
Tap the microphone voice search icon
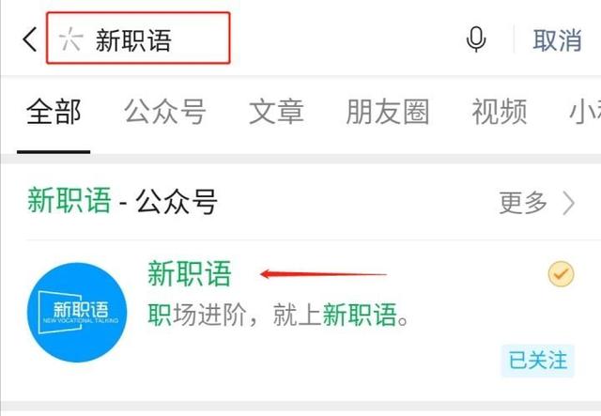(476, 39)
